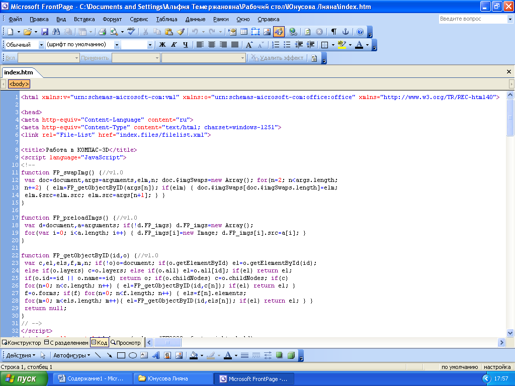Click the Find binoculars icon
515x386 pixels.
56,32
